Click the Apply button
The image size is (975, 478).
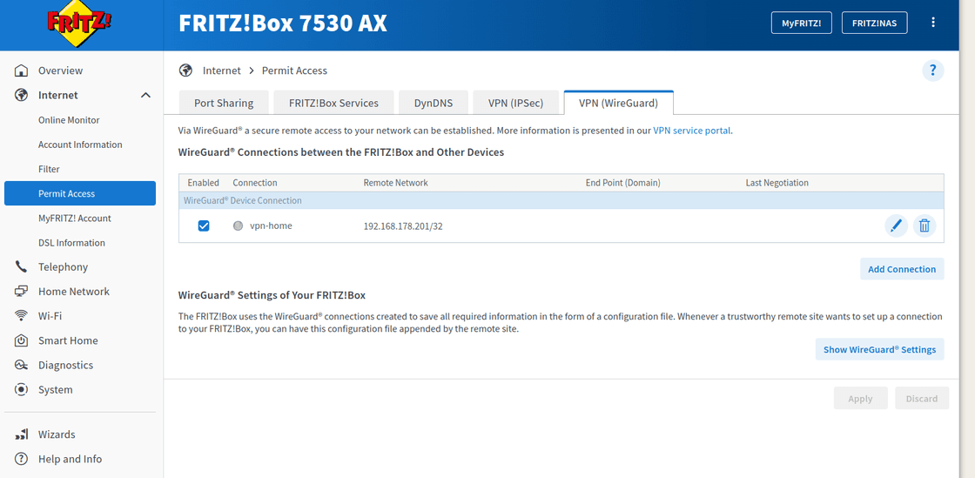pos(861,399)
